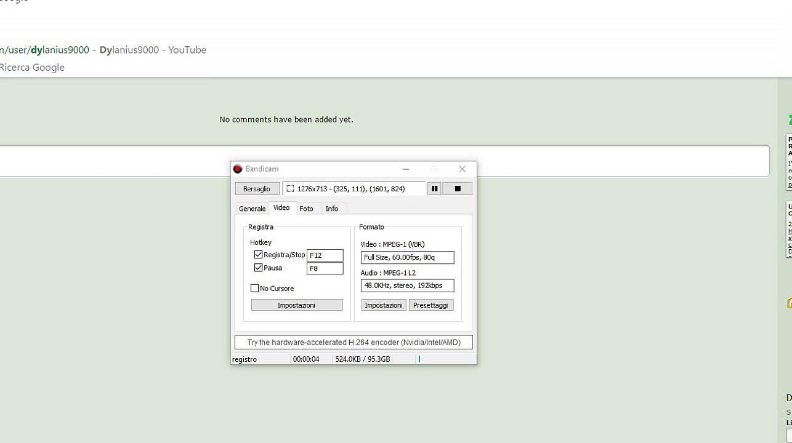Go to the Info tab
The height and width of the screenshot is (443, 792).
point(332,209)
